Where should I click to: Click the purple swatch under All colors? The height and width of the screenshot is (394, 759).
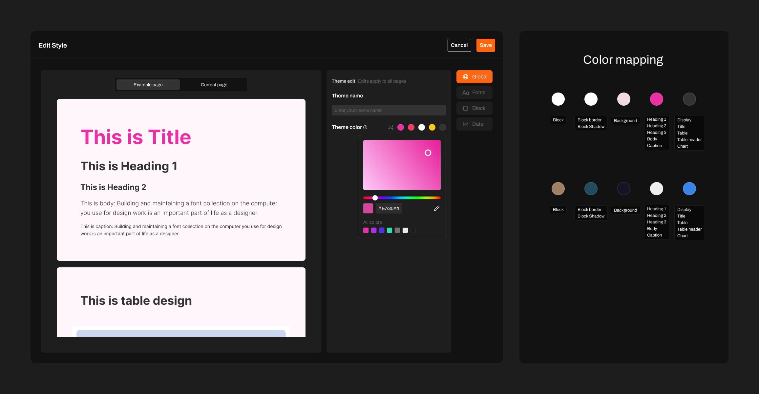pyautogui.click(x=373, y=230)
